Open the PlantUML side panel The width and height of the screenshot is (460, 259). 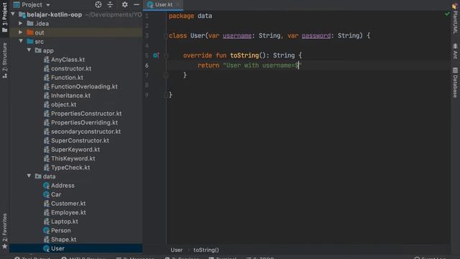[455, 19]
